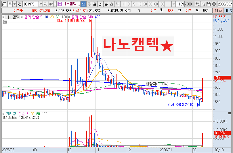Click the 주 market type box

[x=10, y=4]
